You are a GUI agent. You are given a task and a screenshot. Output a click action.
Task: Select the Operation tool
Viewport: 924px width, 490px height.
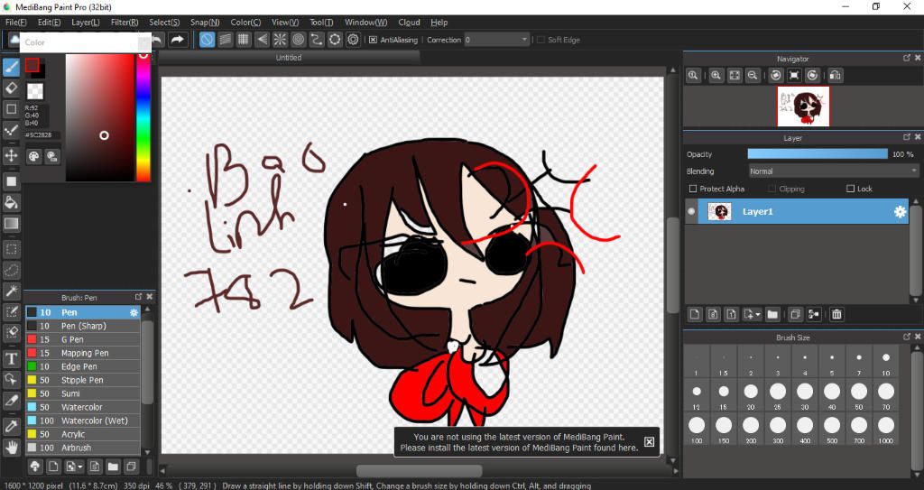[x=11, y=379]
